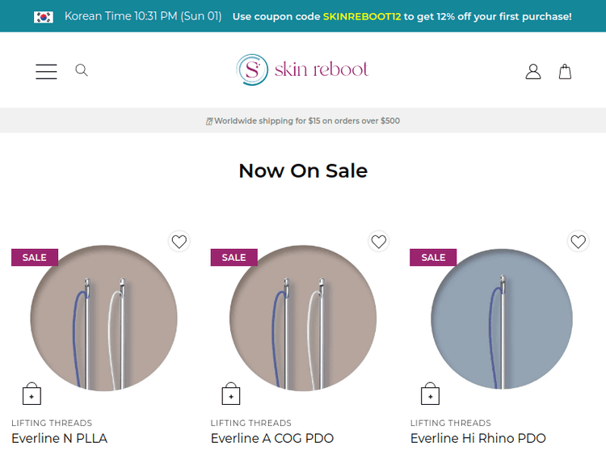This screenshot has height=455, width=606.
Task: Add Everline Hi Rhino PDO to cart
Action: tap(431, 394)
